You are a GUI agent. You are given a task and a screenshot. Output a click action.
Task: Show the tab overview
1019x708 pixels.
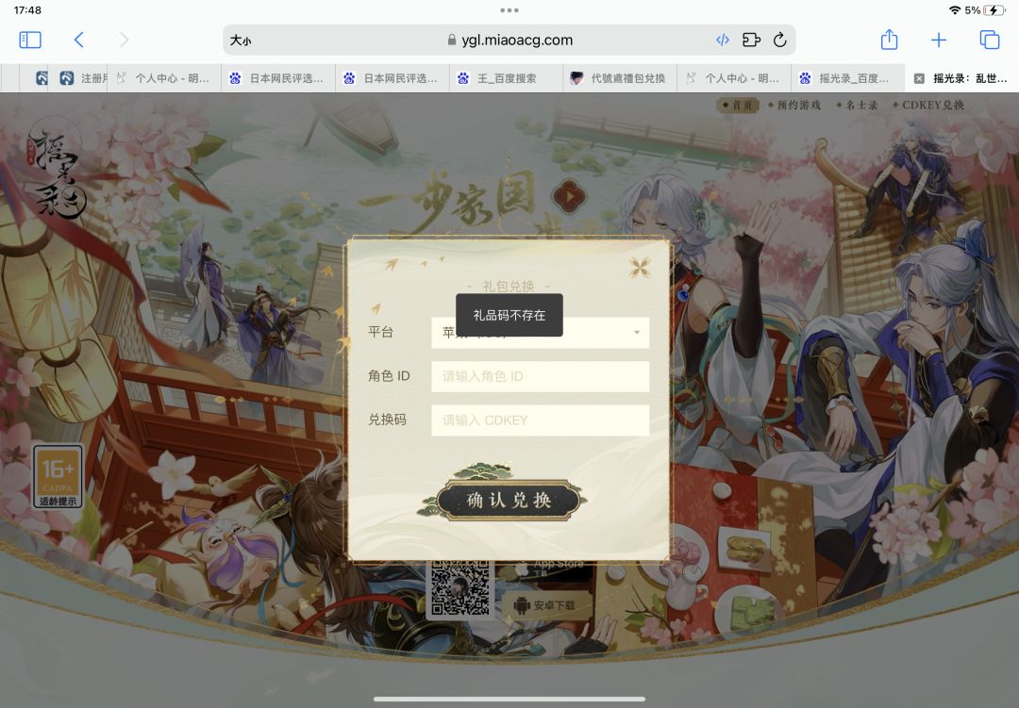point(989,41)
